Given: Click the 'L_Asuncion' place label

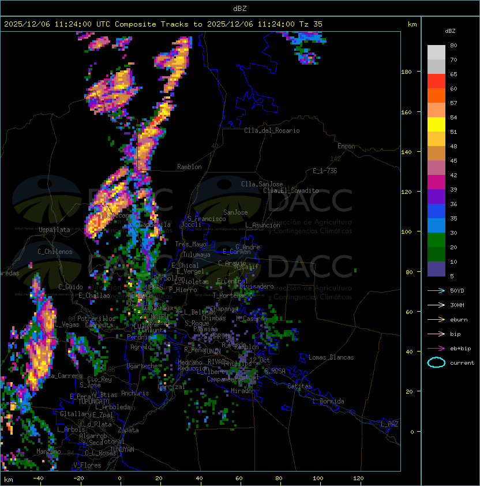Looking at the screenshot, I should coord(262,225).
